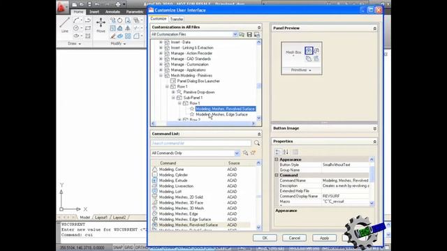The image size is (447, 251).
Task: Open the Insert ribbon tab
Action: click(x=94, y=12)
